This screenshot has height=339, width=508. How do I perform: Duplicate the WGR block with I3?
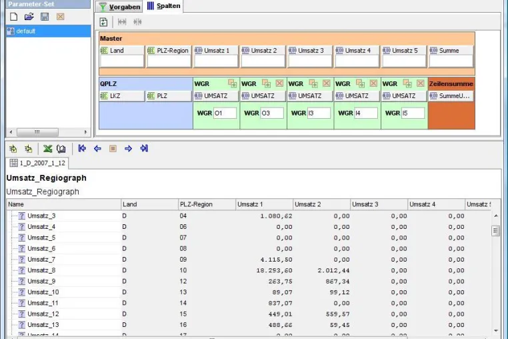coord(313,83)
